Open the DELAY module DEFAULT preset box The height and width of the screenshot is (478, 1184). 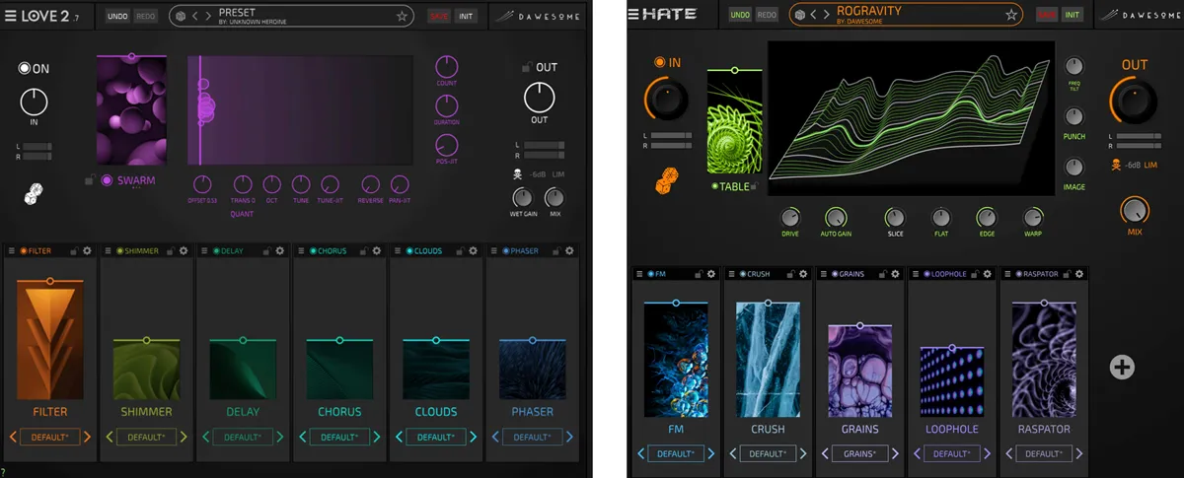pyautogui.click(x=242, y=437)
